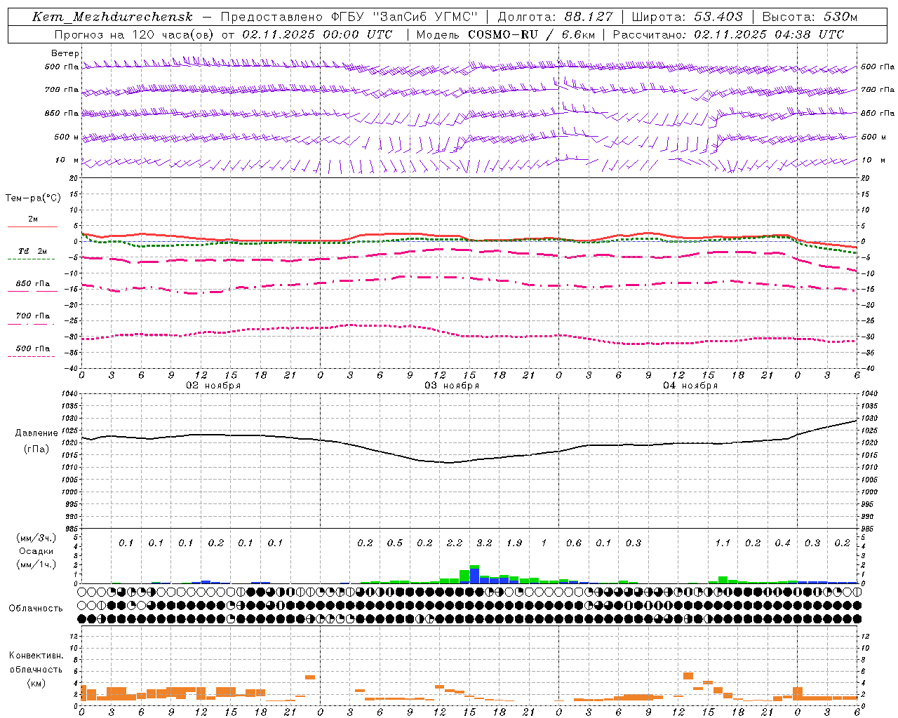The height and width of the screenshot is (718, 898).
Task: Click the 3-hour precipitation value 0.6
Action: pyautogui.click(x=574, y=543)
